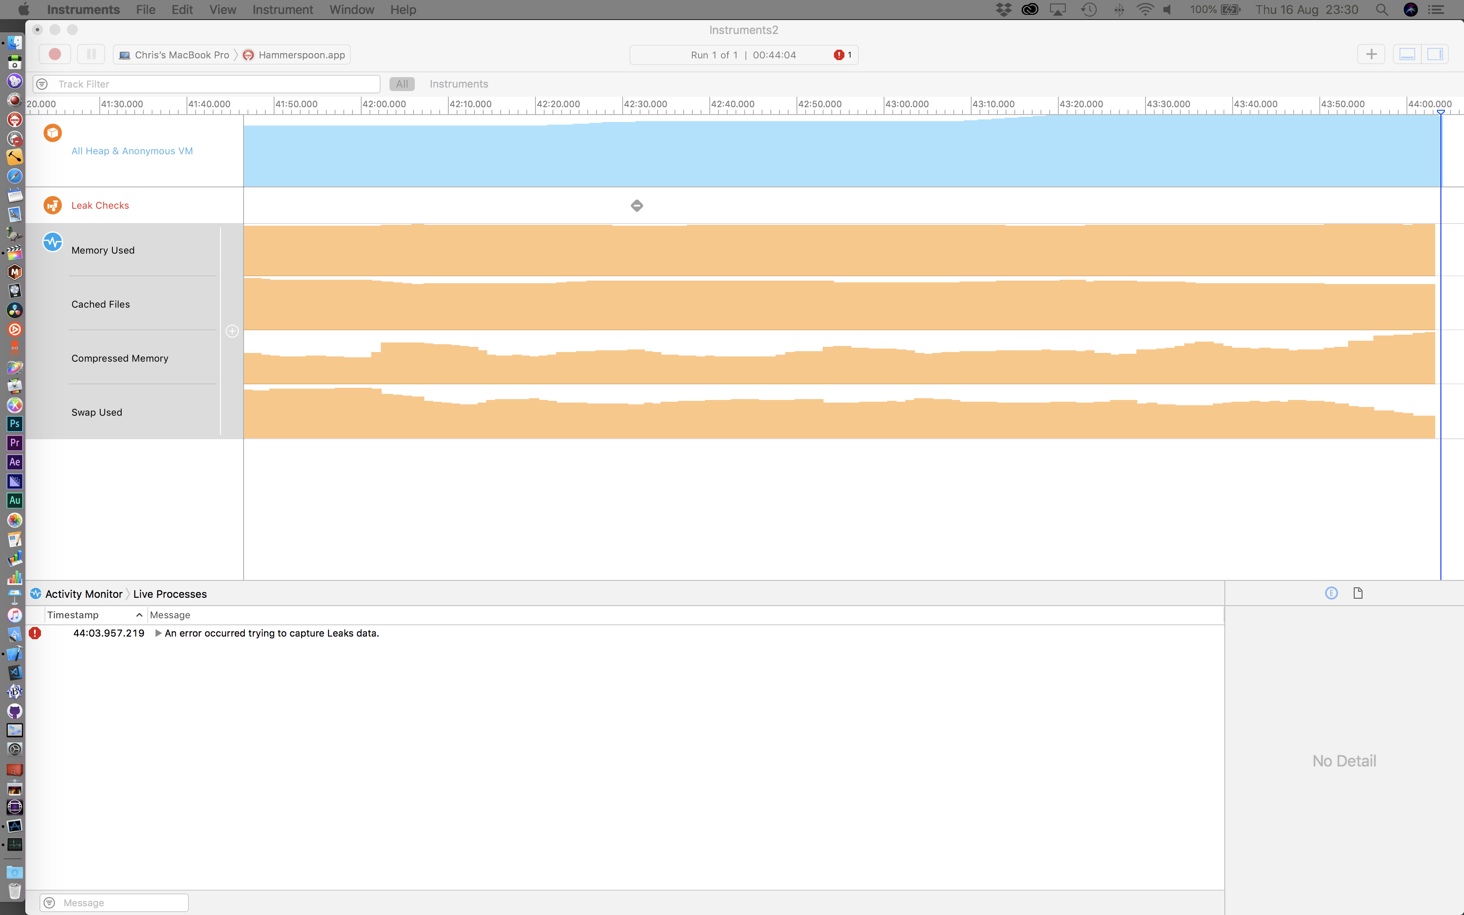Select the All instruments filter tab
This screenshot has width=1464, height=915.
[x=402, y=84]
